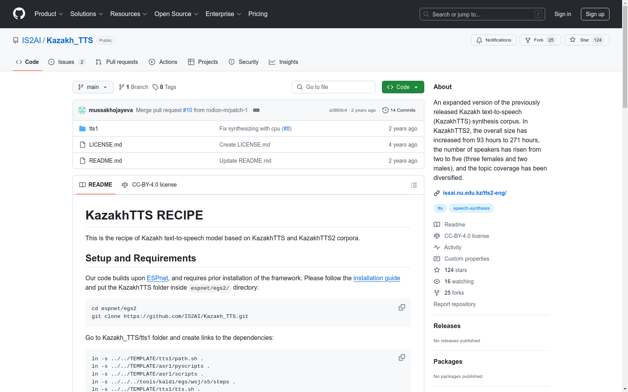Open the Resources dropdown
Image resolution: width=628 pixels, height=392 pixels.
coord(129,14)
